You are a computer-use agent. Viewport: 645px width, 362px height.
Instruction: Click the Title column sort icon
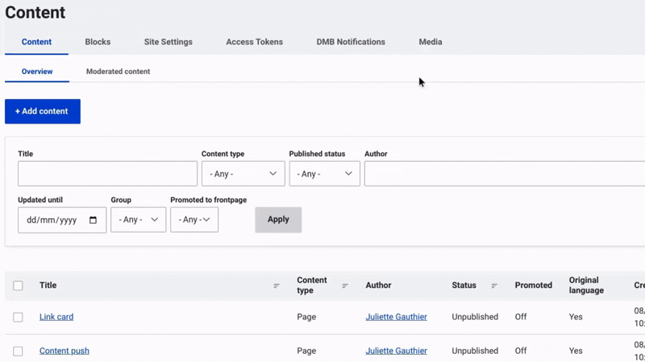[x=277, y=286]
